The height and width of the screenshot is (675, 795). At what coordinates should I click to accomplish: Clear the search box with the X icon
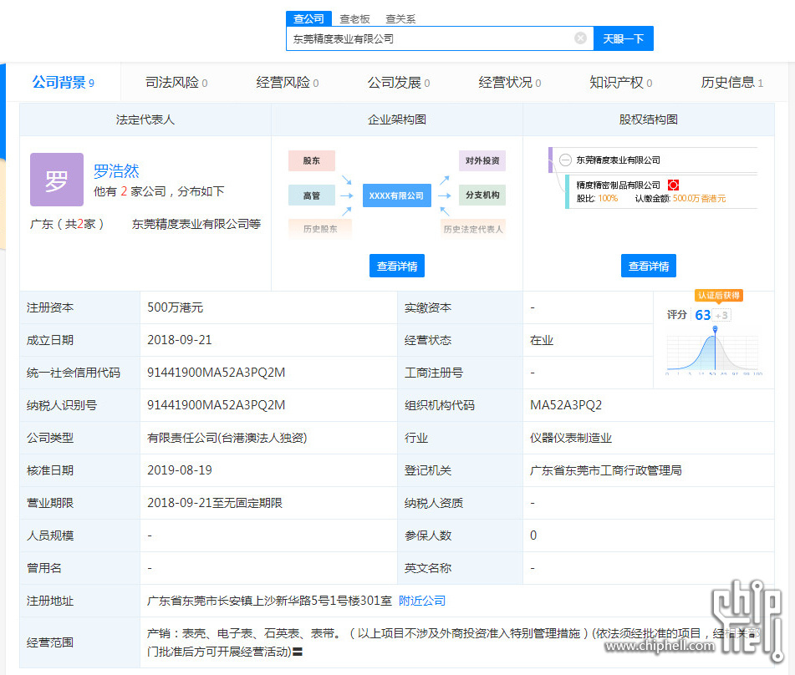click(x=580, y=38)
